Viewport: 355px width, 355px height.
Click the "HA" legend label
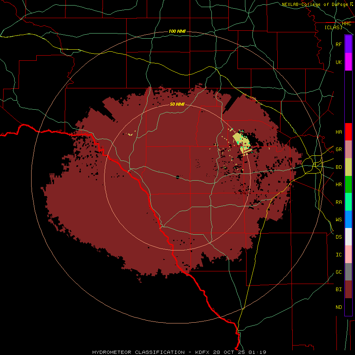[x=338, y=132]
